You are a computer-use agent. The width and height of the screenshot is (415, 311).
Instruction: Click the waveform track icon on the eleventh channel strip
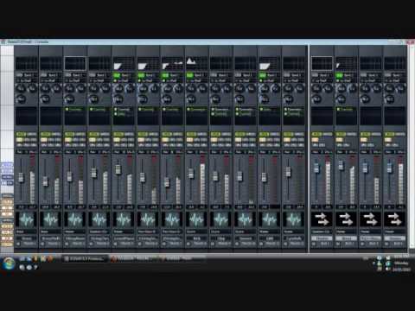[x=269, y=219]
